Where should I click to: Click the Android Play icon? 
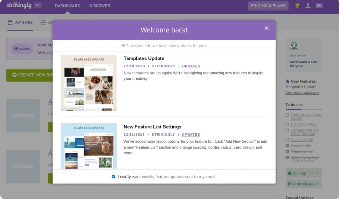click(290, 183)
